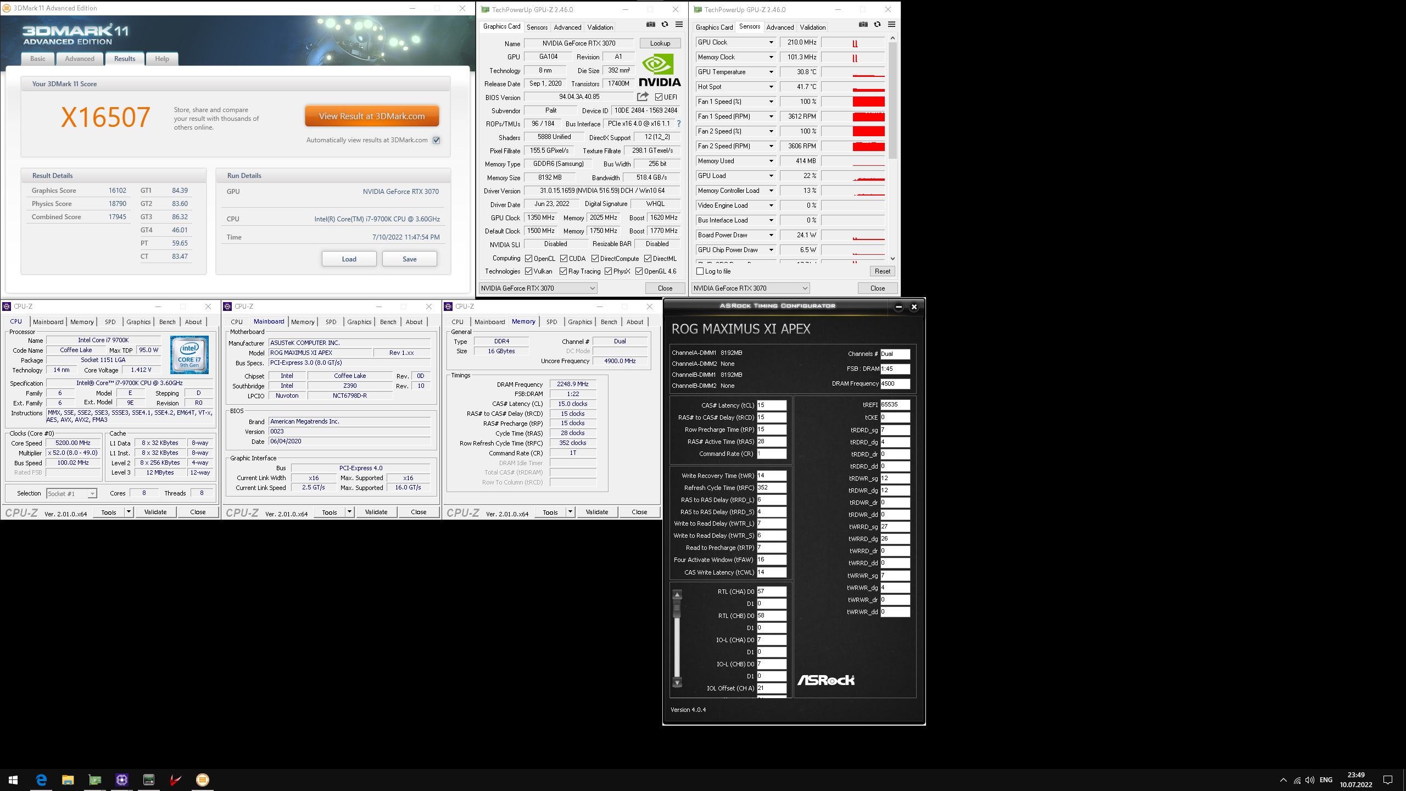Open Help tab in 3DMark 11

click(x=162, y=59)
